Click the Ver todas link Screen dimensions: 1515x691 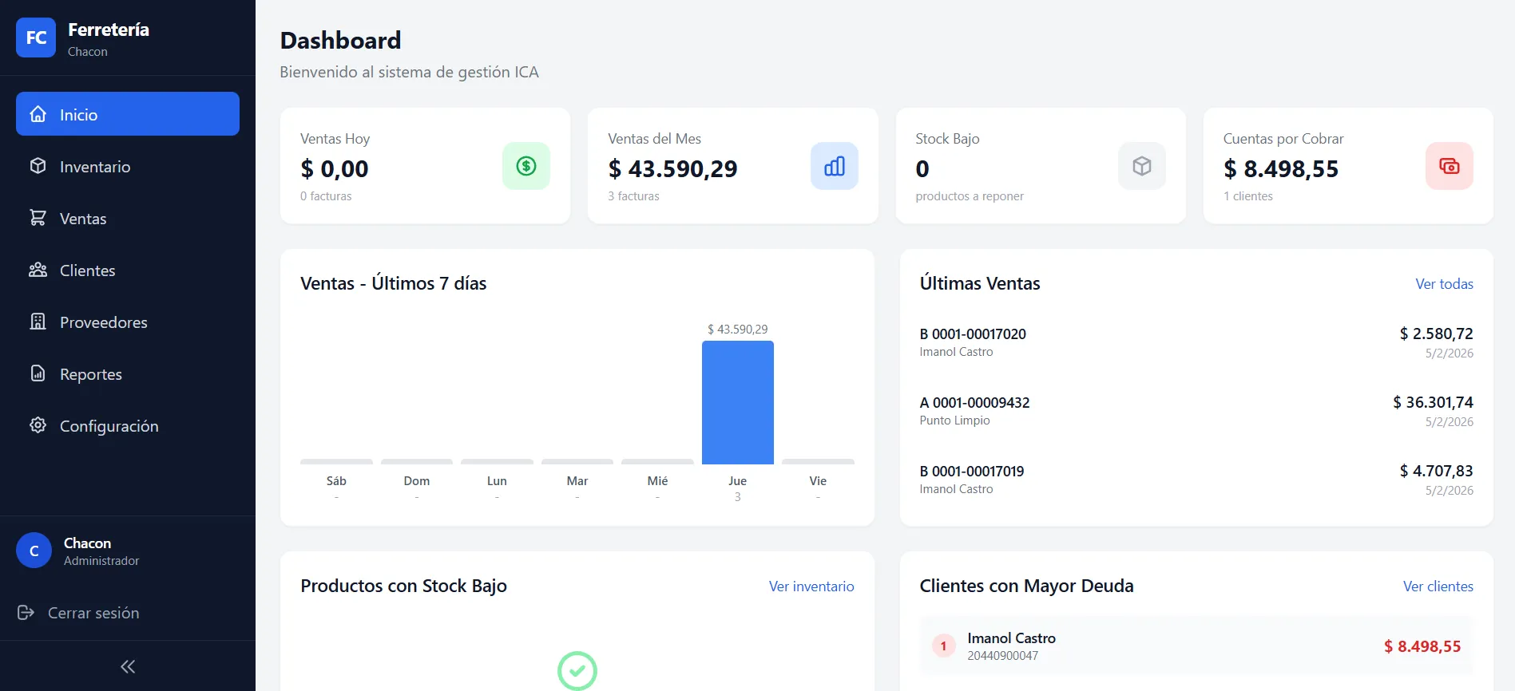(1444, 284)
